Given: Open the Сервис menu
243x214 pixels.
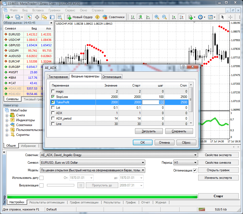Looking at the screenshot, I should tap(70, 10).
